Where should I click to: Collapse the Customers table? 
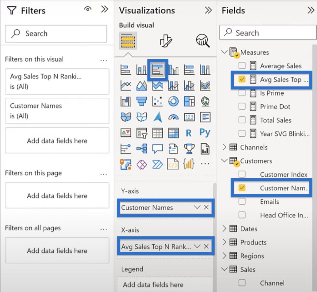tap(224, 161)
